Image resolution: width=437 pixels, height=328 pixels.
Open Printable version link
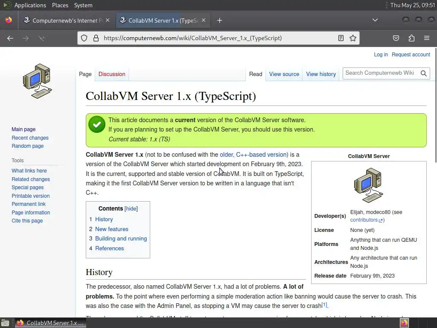pos(31,196)
